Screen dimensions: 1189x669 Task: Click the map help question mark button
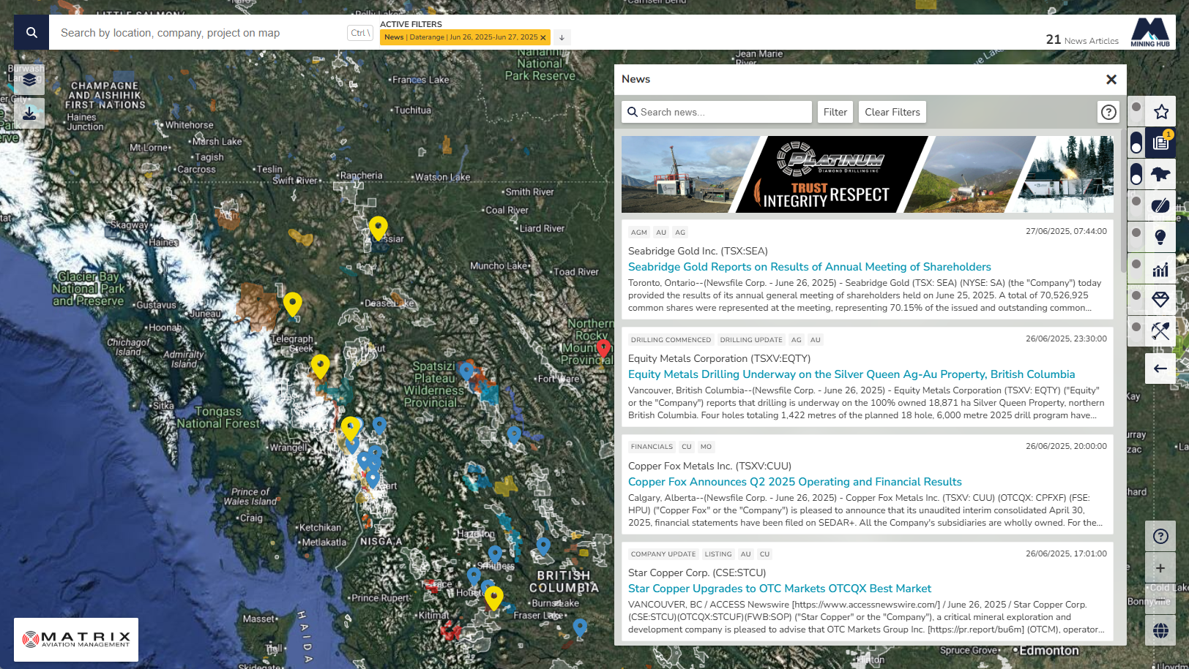[1160, 536]
